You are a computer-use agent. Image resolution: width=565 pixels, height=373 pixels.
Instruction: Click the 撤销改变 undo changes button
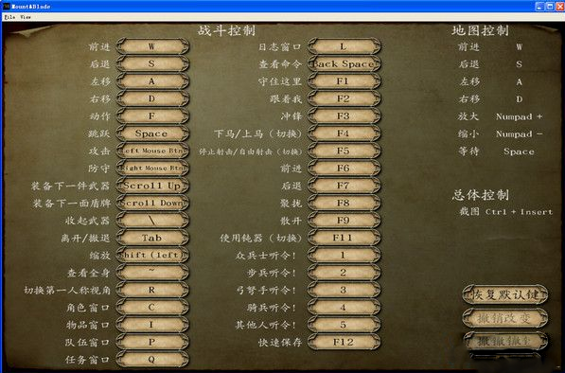coord(505,318)
